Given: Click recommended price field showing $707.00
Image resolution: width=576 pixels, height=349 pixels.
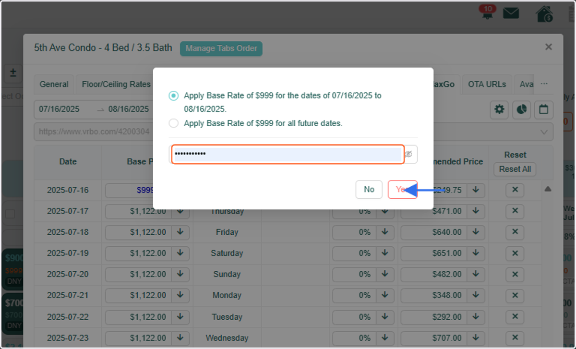Looking at the screenshot, I should pyautogui.click(x=434, y=338).
